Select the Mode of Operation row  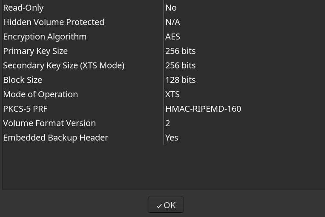(164, 94)
